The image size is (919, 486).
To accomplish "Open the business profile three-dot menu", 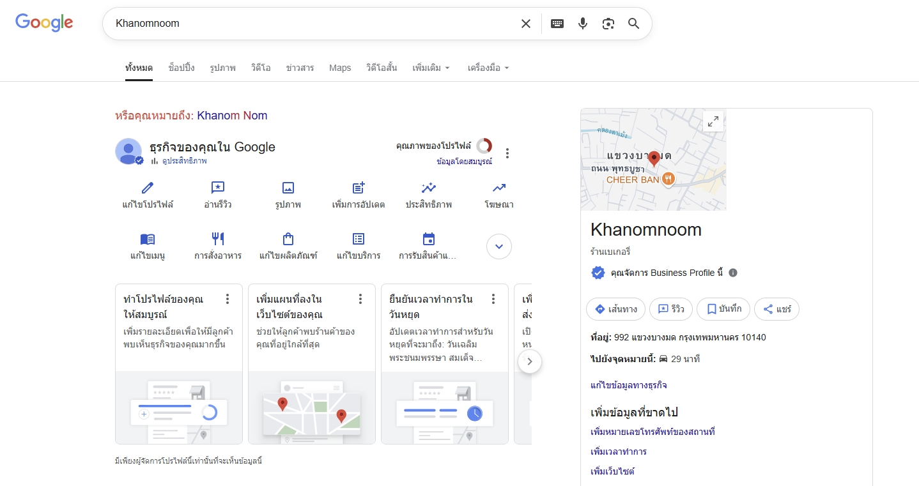I will click(x=507, y=153).
